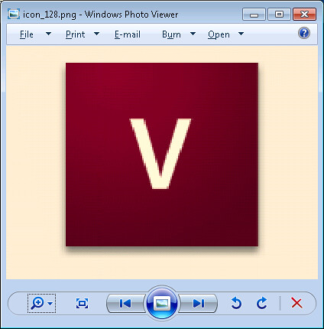Click the E-mail command

tap(128, 34)
